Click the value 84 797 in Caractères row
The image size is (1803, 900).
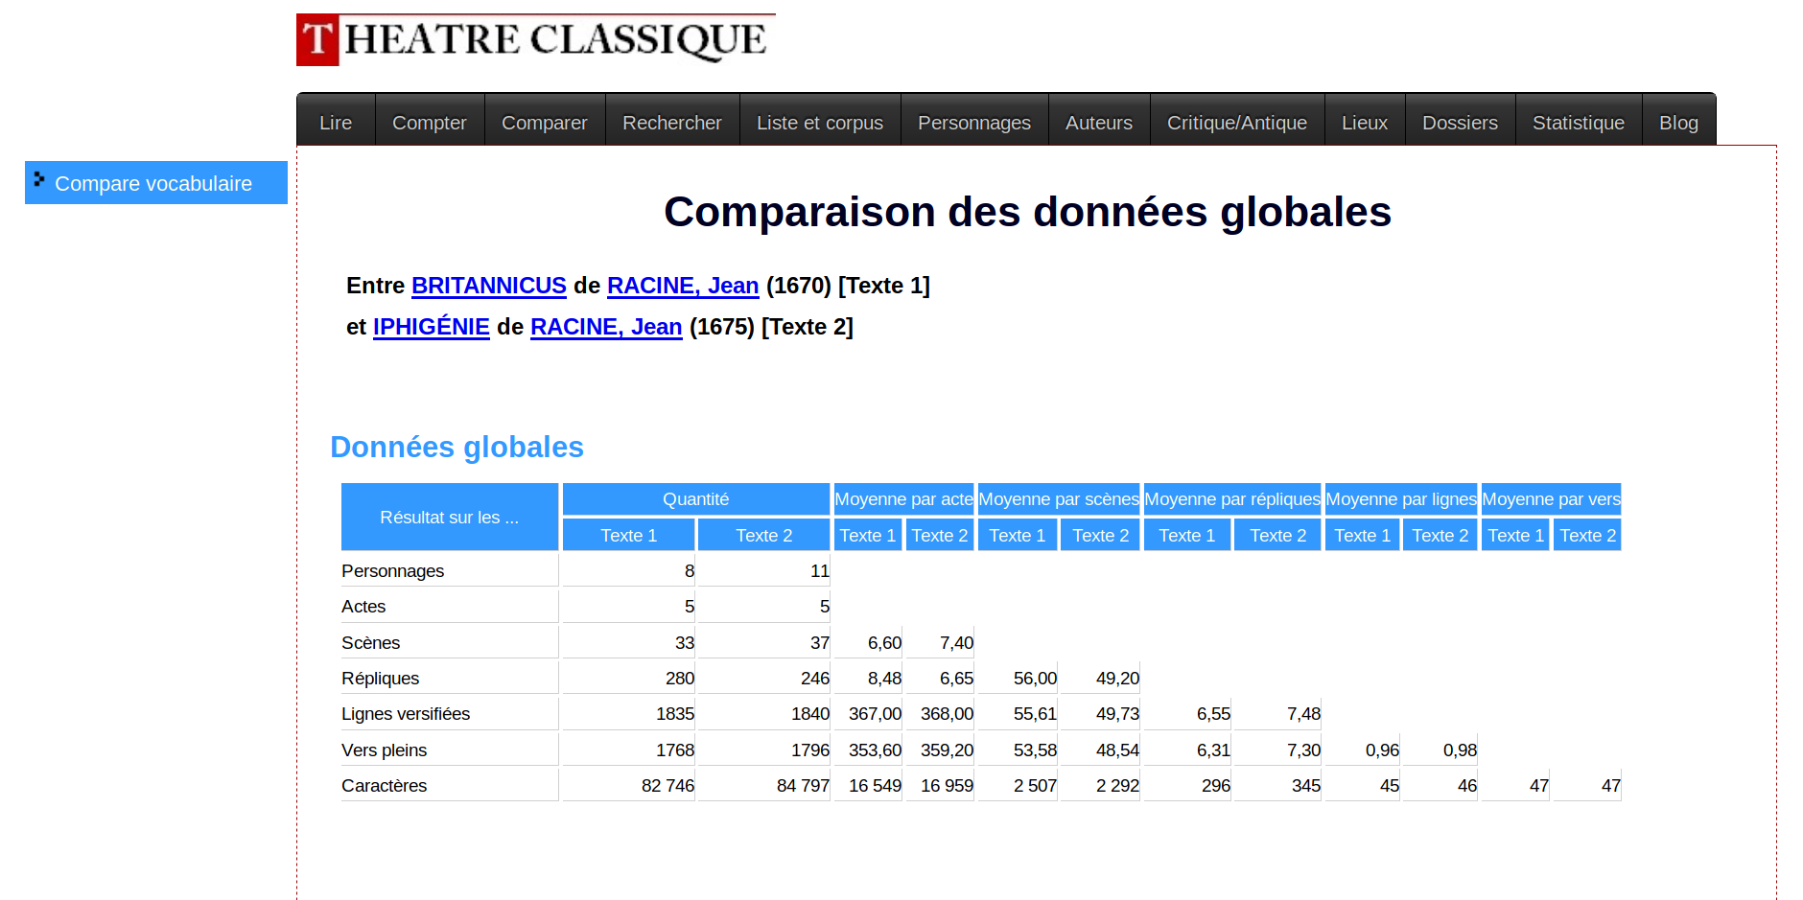(803, 786)
